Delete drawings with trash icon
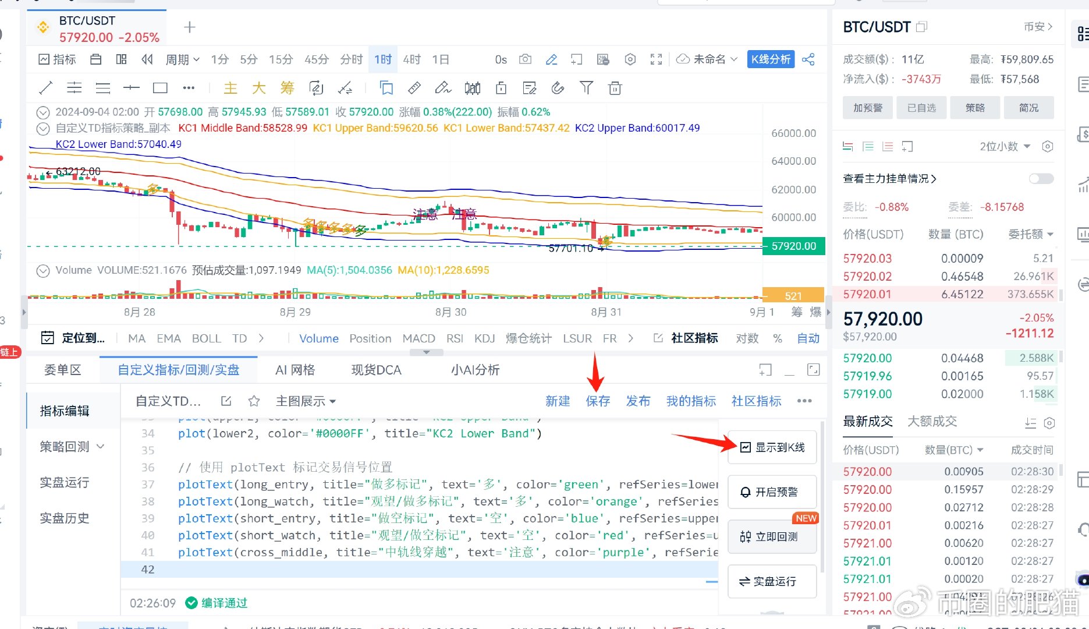The image size is (1089, 629). coord(615,88)
